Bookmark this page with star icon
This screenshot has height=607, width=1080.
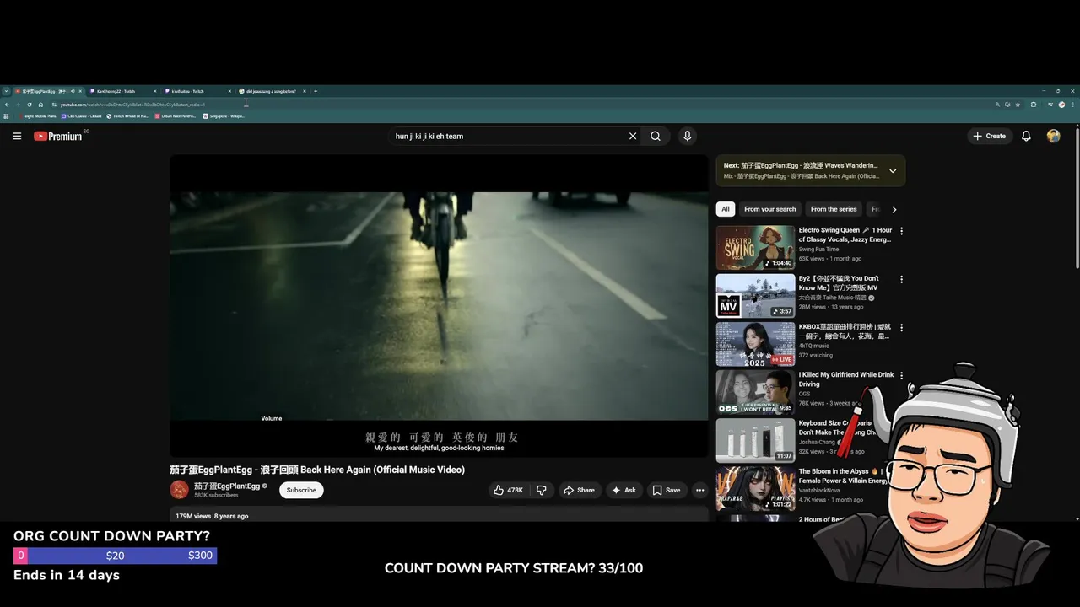click(x=1018, y=105)
